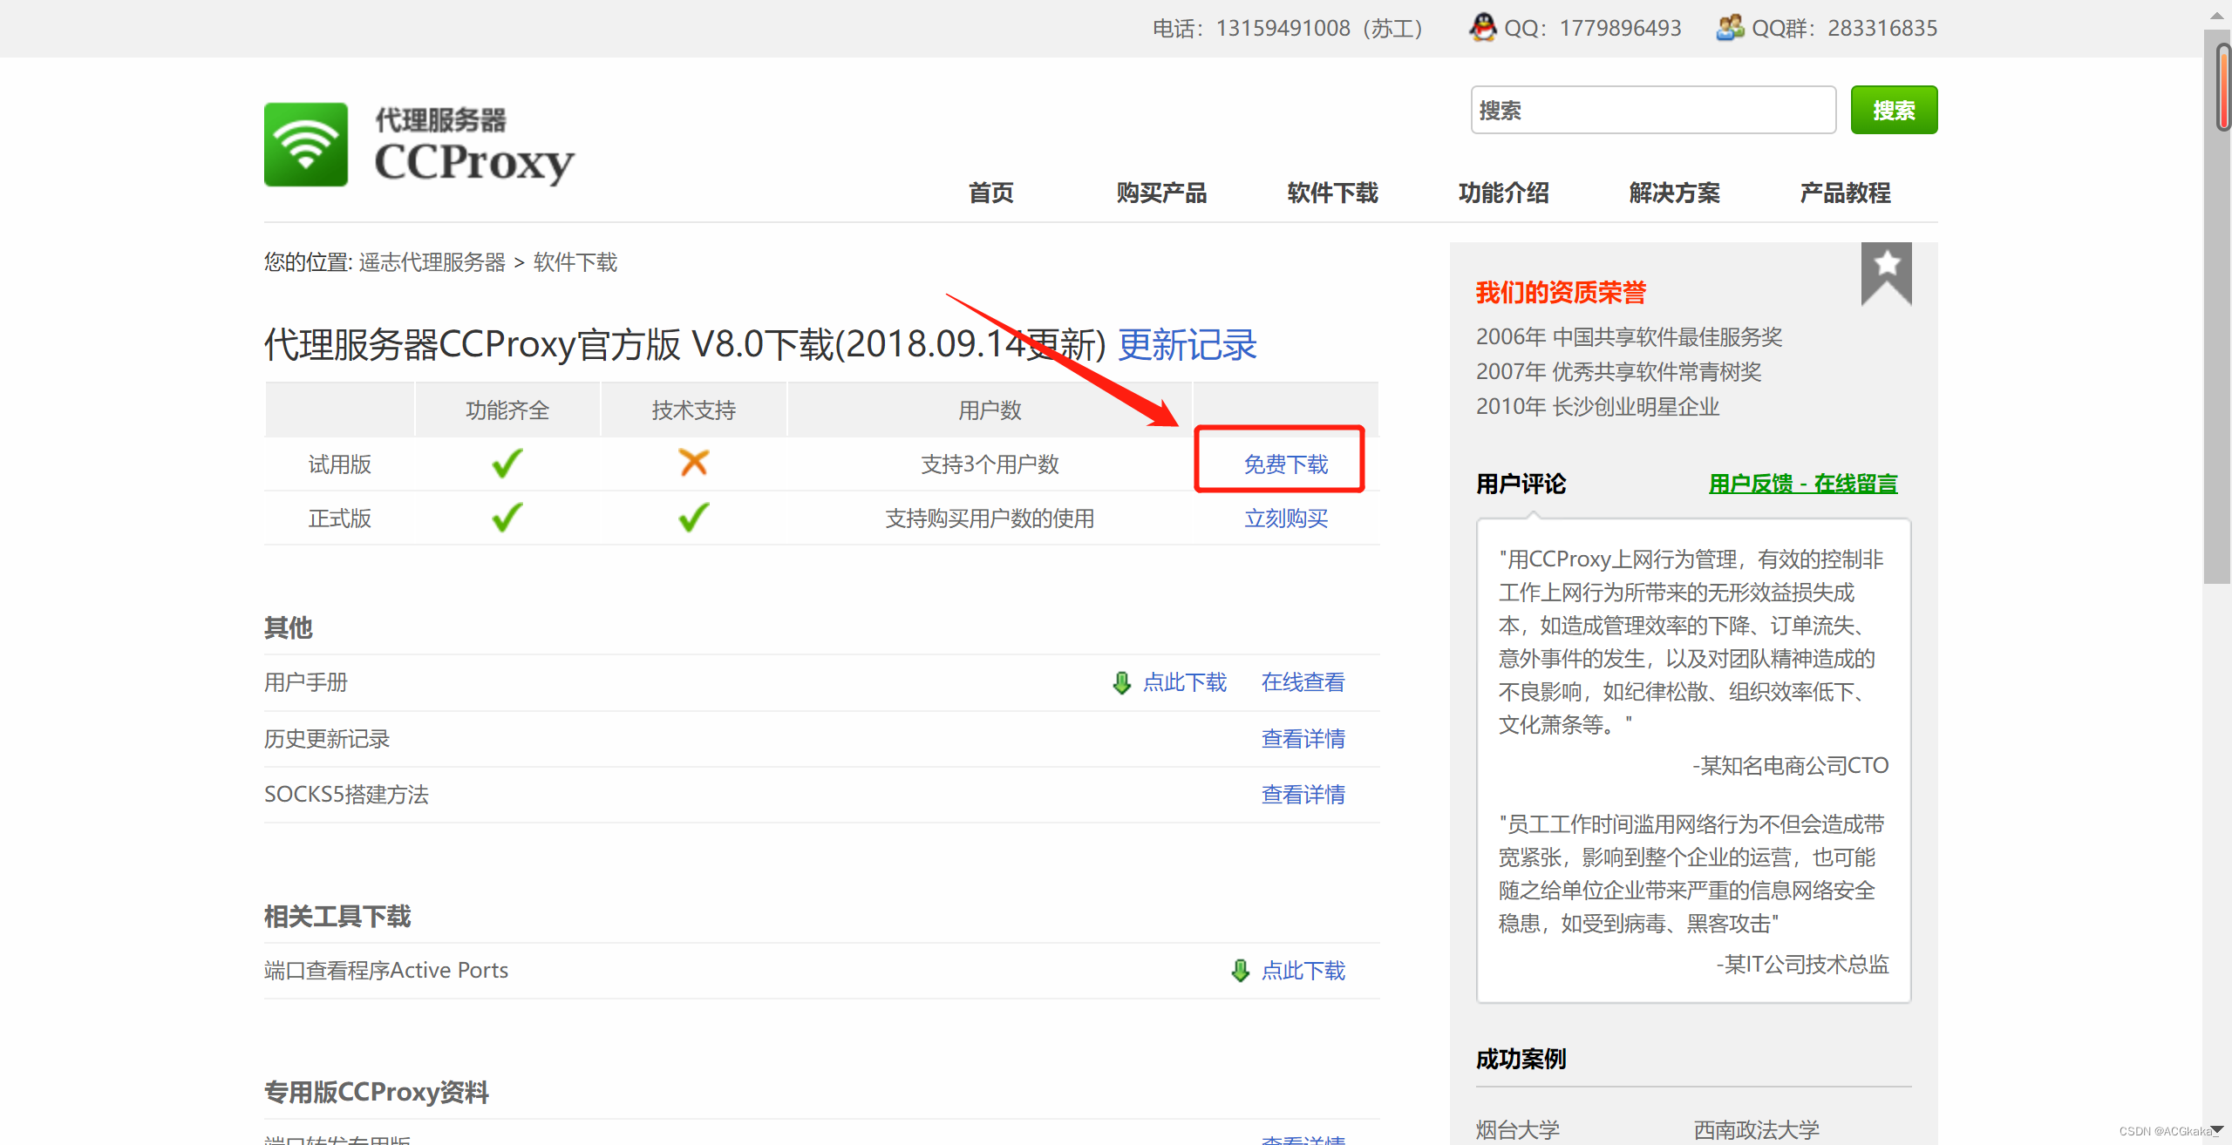Click the orange X in trial row

tap(693, 464)
